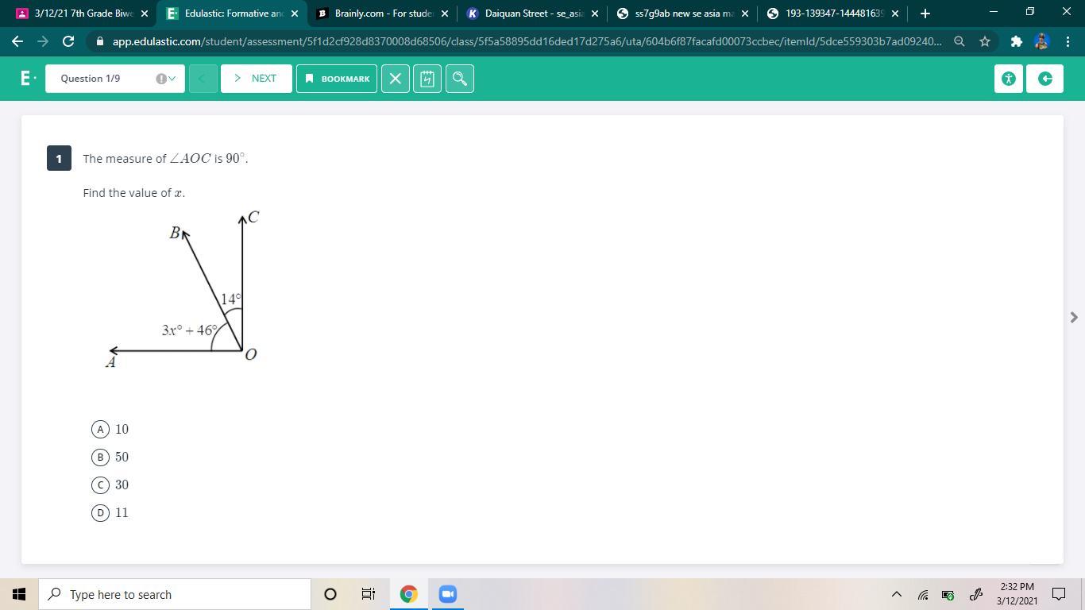Screen dimensions: 1085x610
Task: Open action center notifications icon
Action: coord(1059,594)
